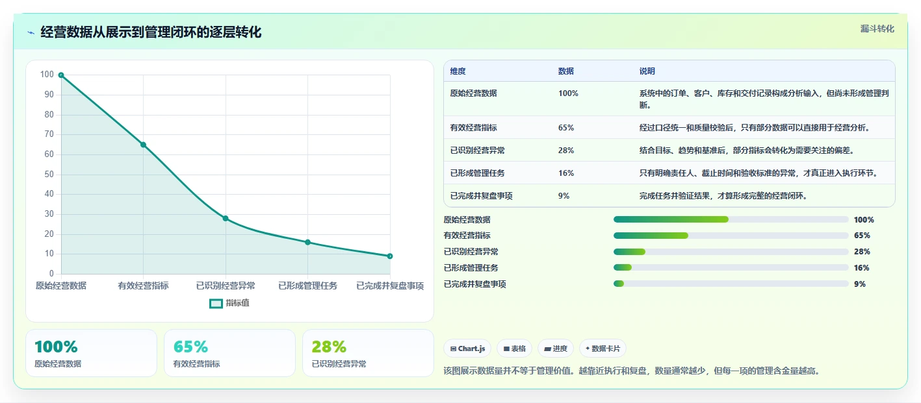Click the Chart.js chip
Viewport: 921px width, 403px height.
coord(468,348)
